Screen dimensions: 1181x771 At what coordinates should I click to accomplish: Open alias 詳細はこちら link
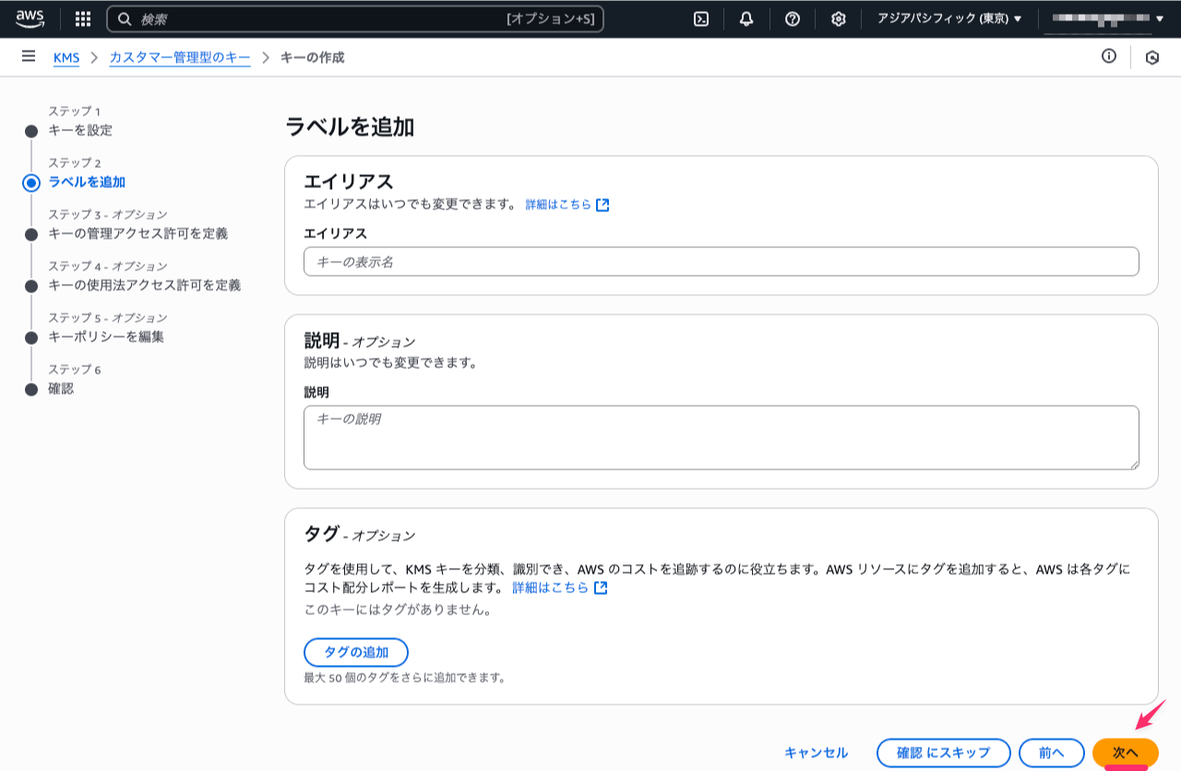pyautogui.click(x=558, y=205)
